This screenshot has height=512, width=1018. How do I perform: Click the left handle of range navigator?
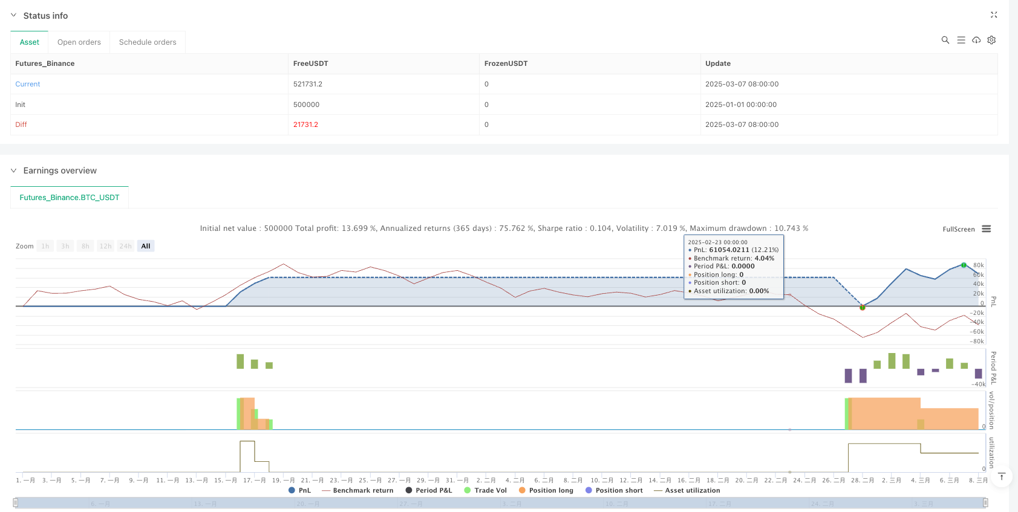[16, 502]
